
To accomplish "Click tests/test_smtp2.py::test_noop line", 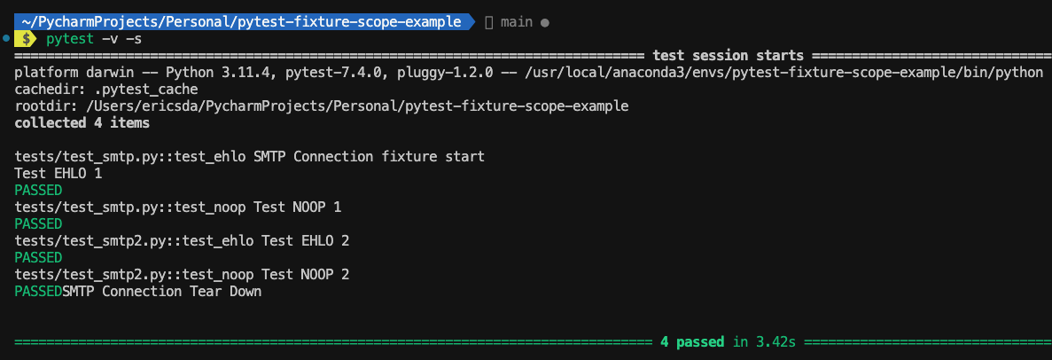I will point(182,274).
